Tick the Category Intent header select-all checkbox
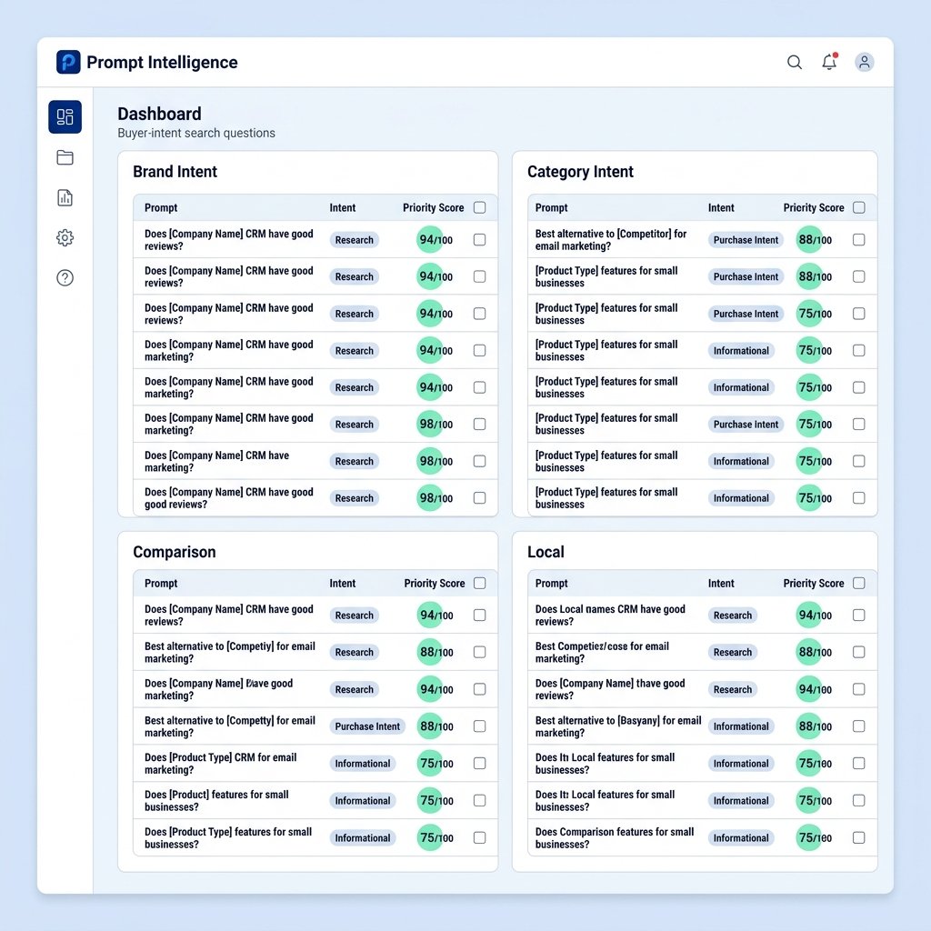 pos(858,207)
